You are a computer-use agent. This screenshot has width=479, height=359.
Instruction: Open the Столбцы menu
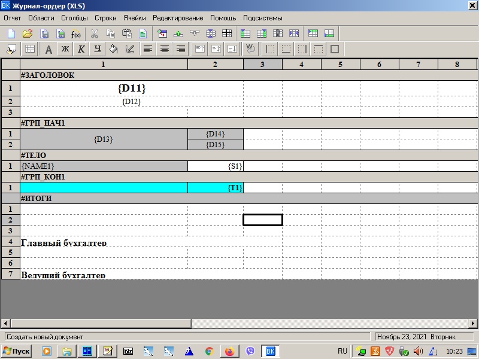pos(74,18)
